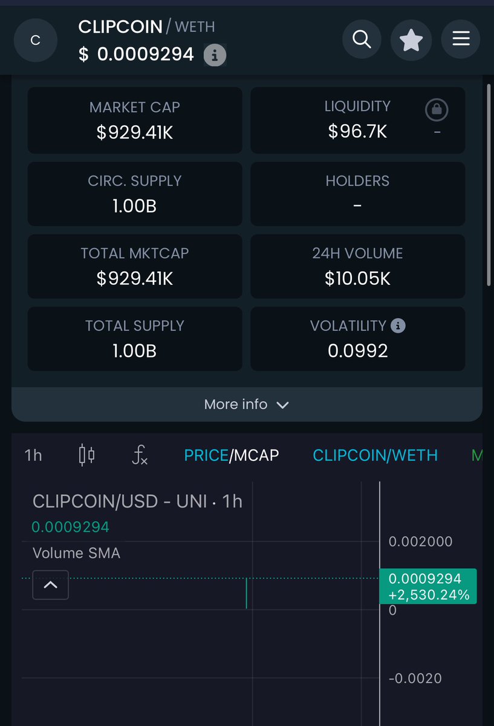494x726 pixels.
Task: Click the CLIPCOIN/USD - UNI chart title
Action: (137, 501)
